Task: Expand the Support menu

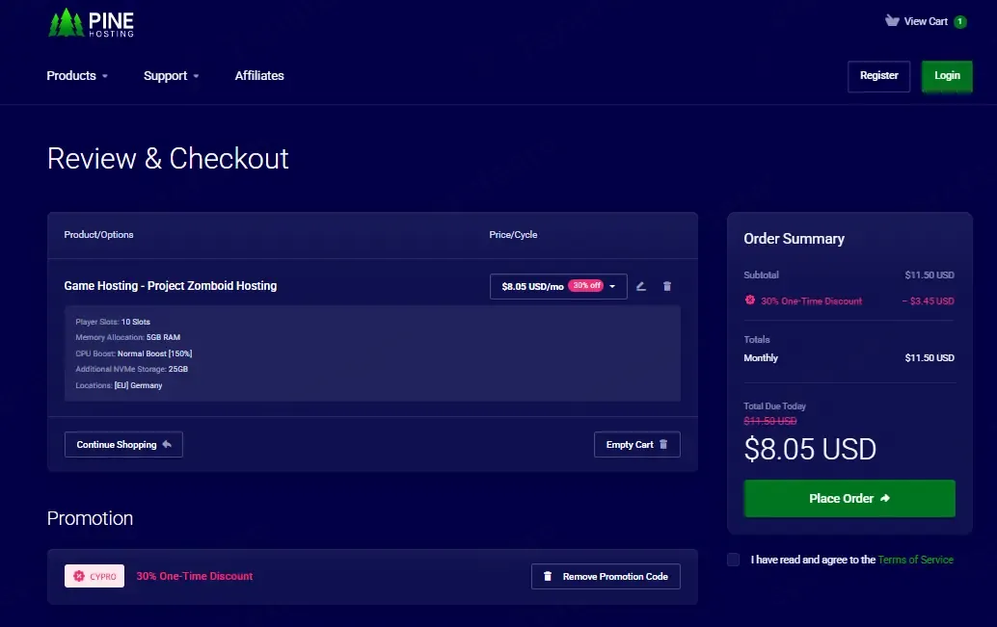Action: pos(171,75)
